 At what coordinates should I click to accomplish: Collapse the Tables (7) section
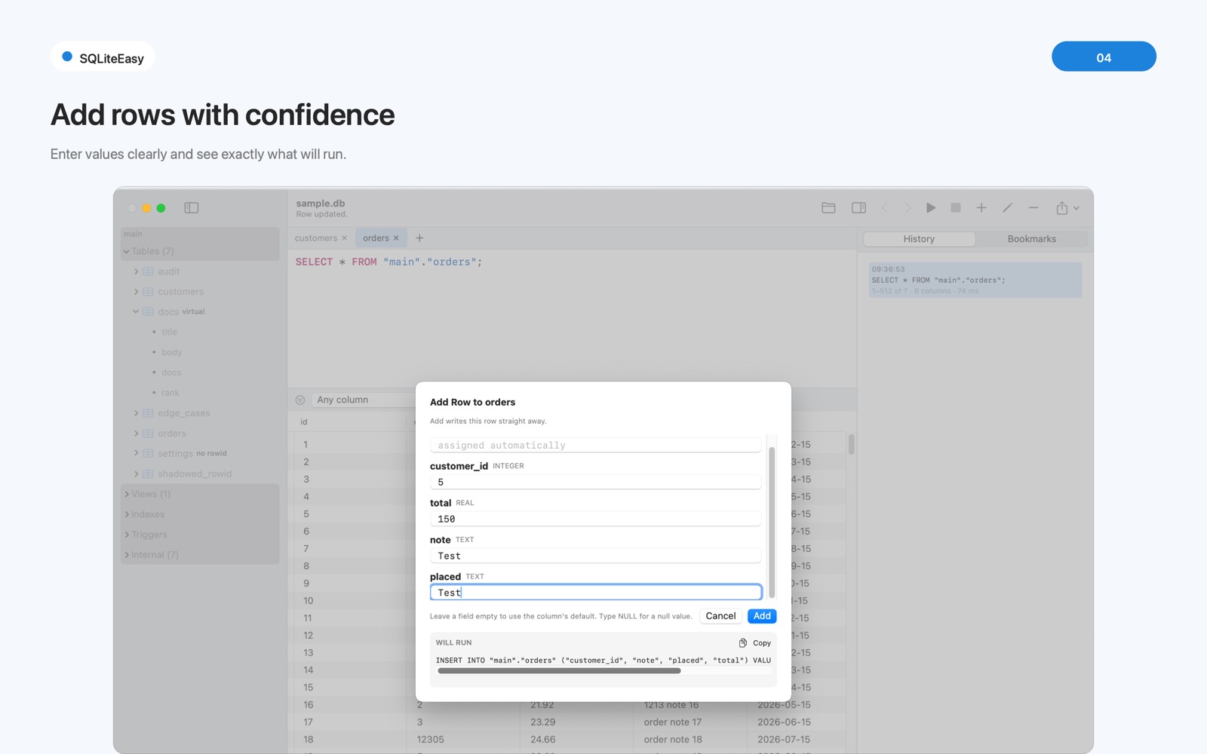tap(126, 252)
